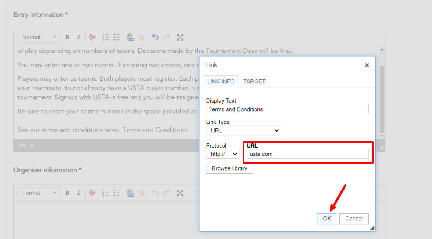Click Unlink icon in Organizer information toolbar

(x=142, y=193)
